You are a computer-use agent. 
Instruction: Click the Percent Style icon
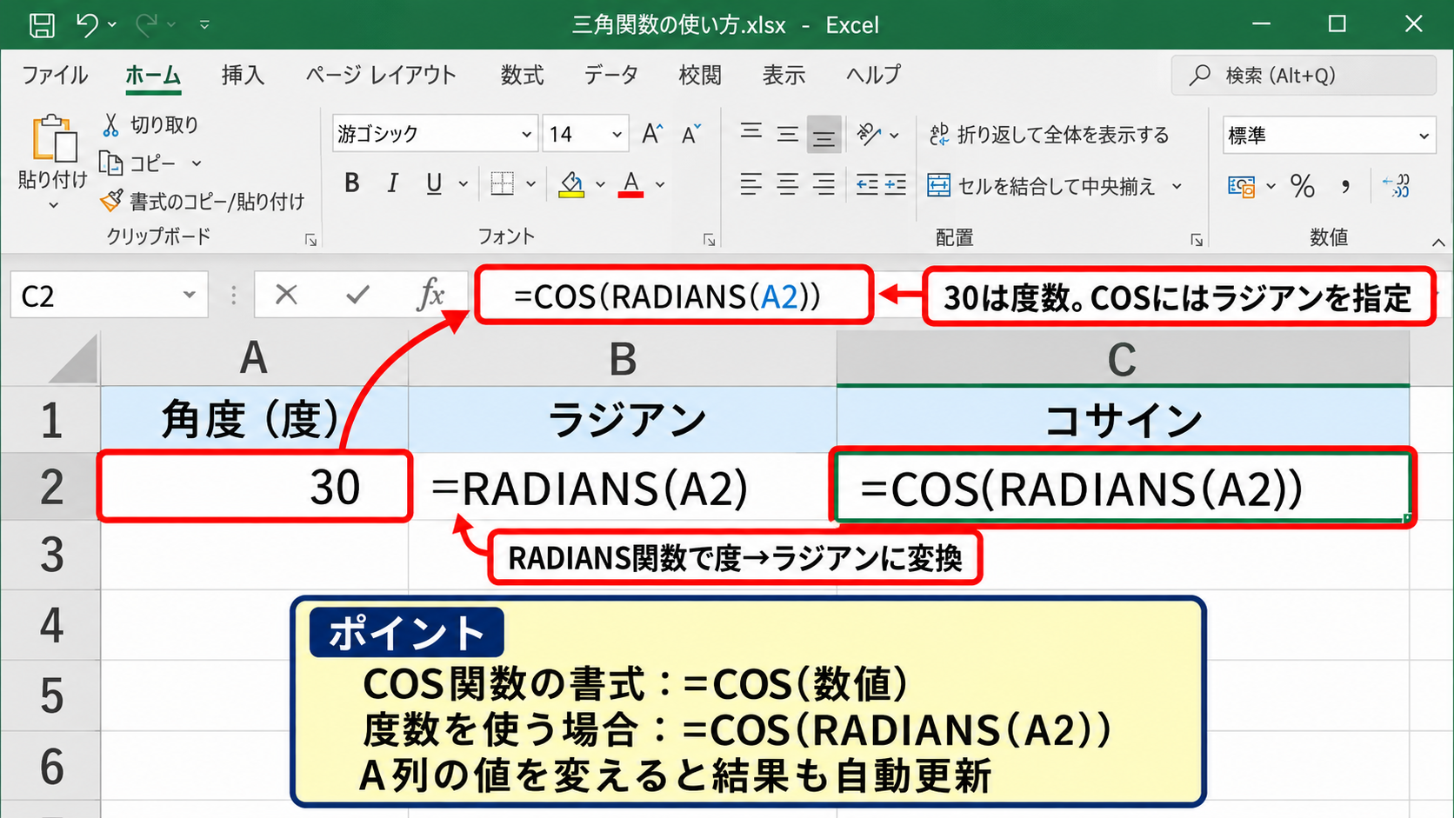(1302, 185)
